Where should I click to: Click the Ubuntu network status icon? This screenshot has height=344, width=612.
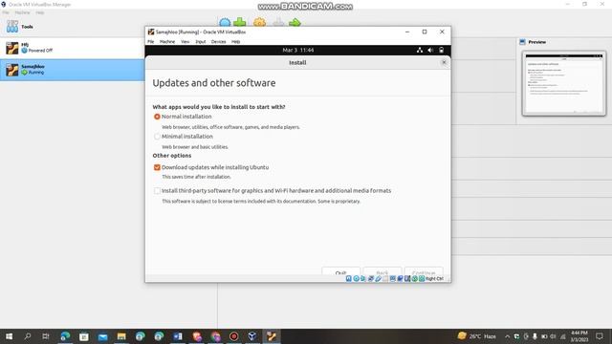click(x=420, y=50)
